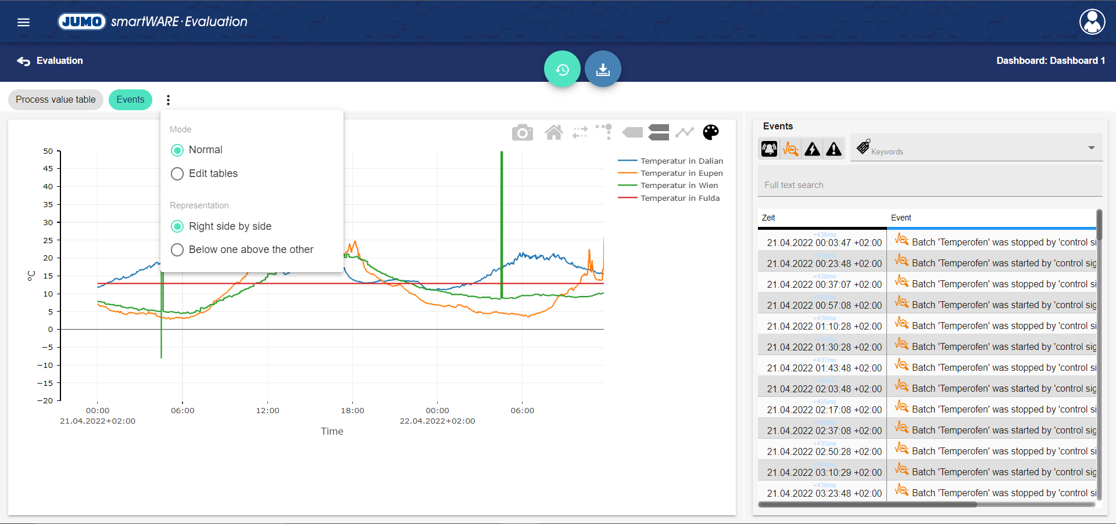The width and height of the screenshot is (1116, 524).
Task: Expand the Keywords dropdown
Action: click(1091, 148)
